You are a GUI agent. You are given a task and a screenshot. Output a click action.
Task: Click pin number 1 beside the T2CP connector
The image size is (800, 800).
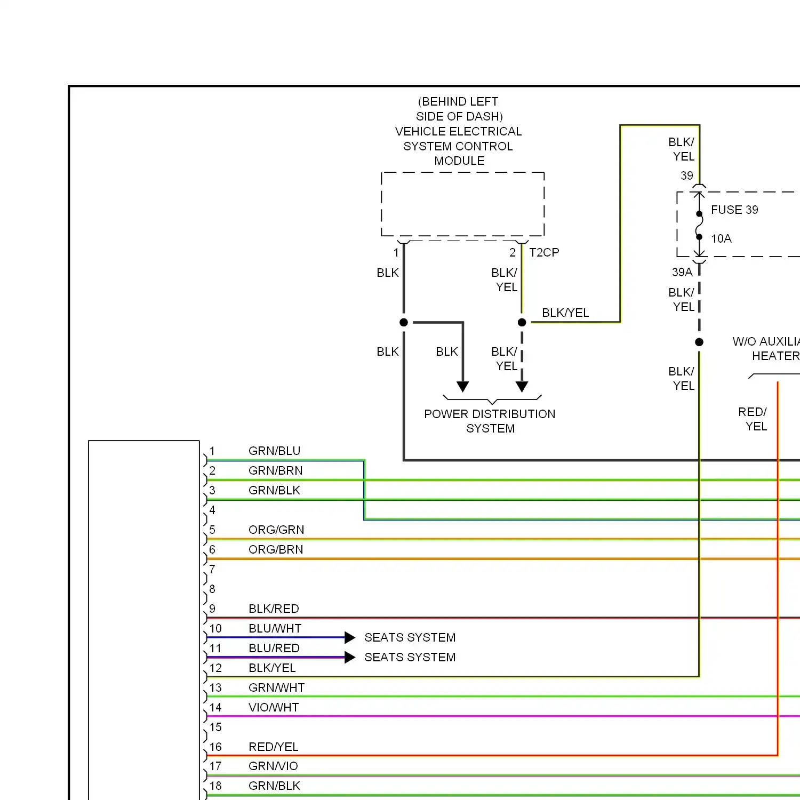tap(396, 252)
